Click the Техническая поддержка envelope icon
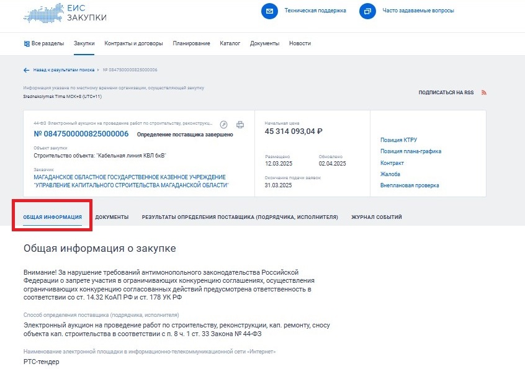Image resolution: width=525 pixels, height=369 pixels. pos(269,11)
